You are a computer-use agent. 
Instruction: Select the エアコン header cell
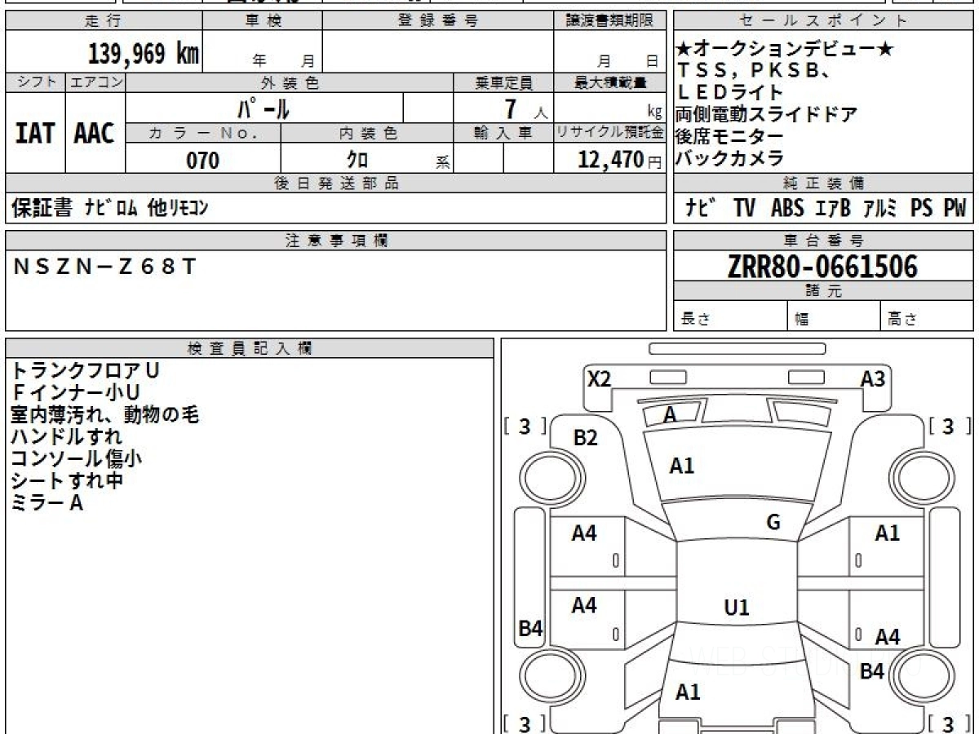95,82
